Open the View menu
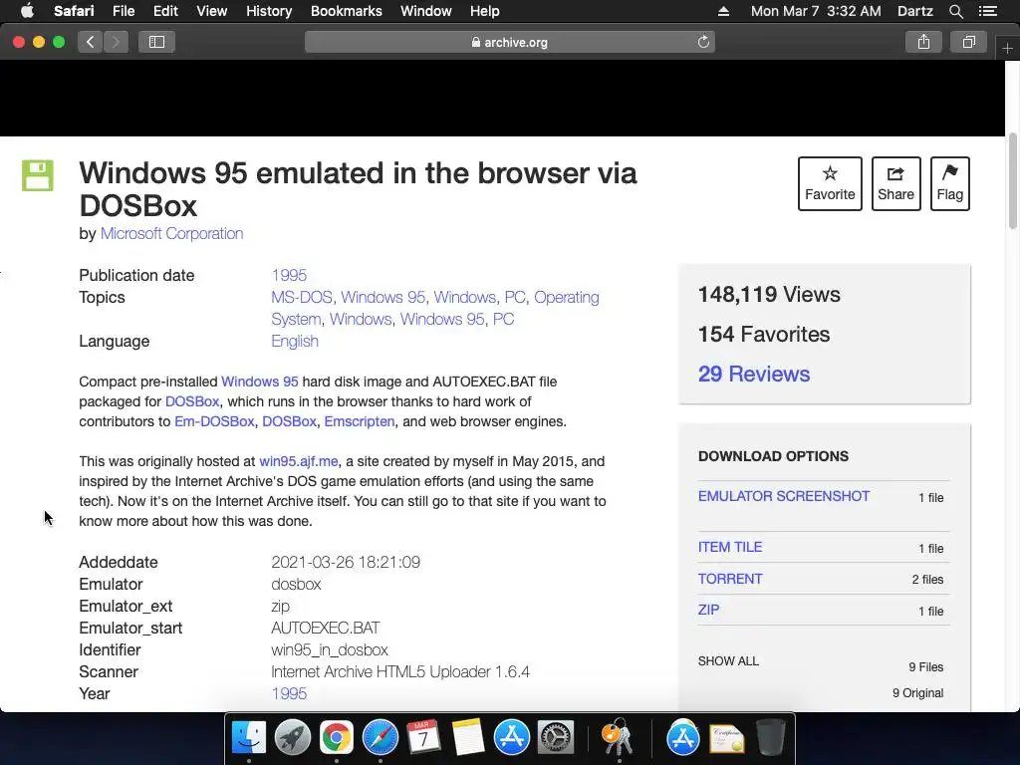Screen dimensions: 1020x765 (x=212, y=11)
